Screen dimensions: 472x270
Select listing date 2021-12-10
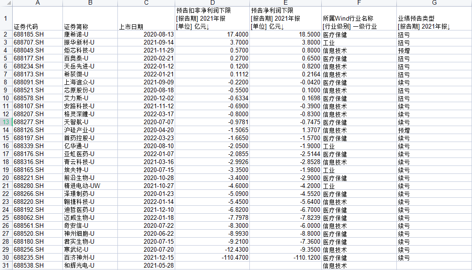(x=146, y=210)
